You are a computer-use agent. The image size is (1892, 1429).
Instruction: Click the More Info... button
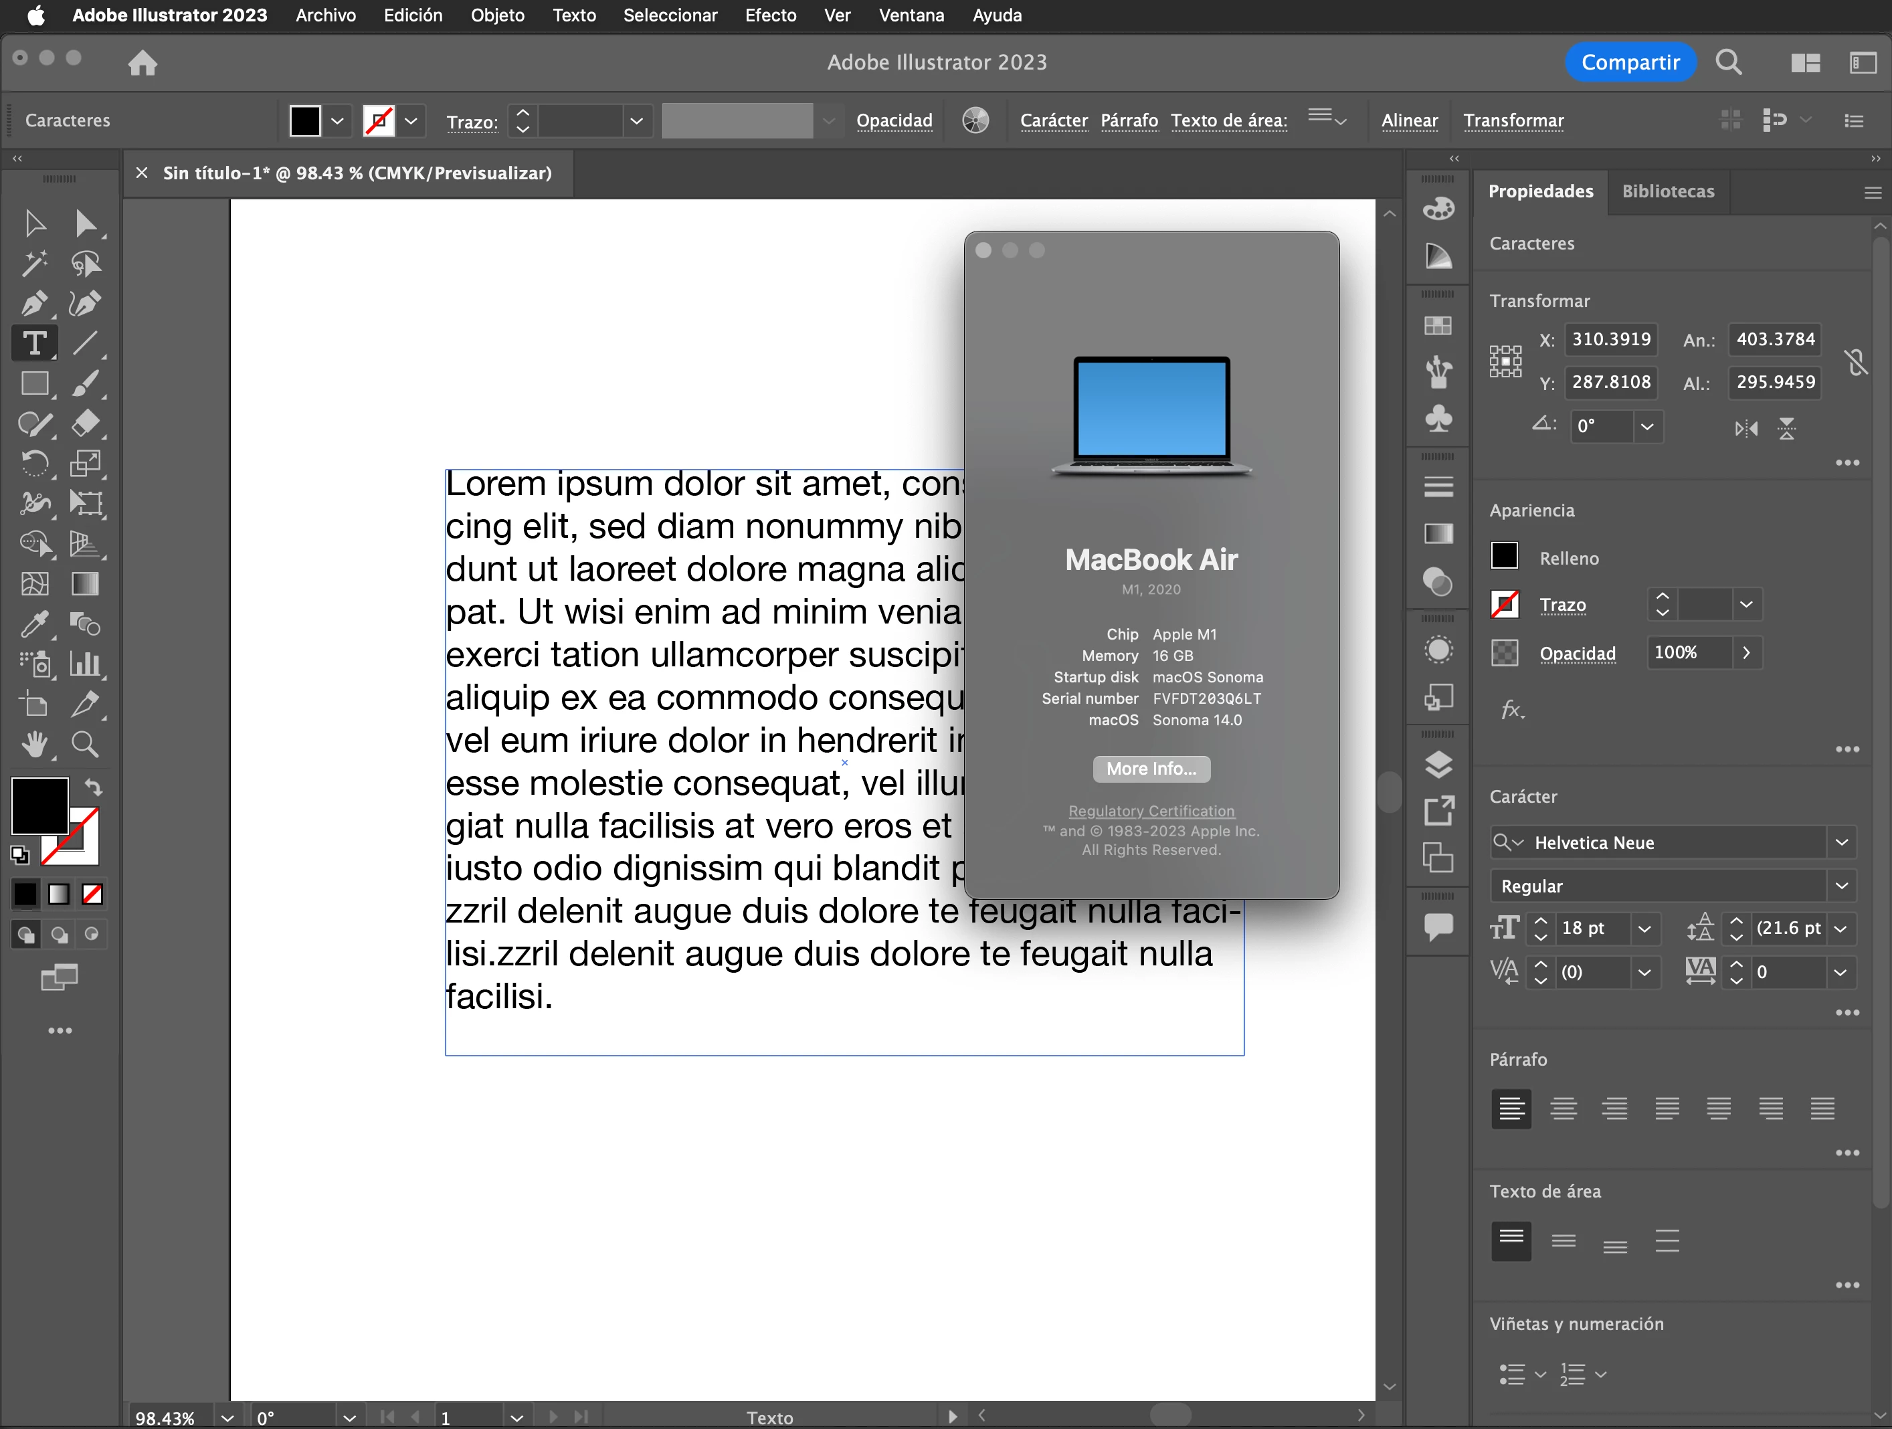tap(1151, 769)
